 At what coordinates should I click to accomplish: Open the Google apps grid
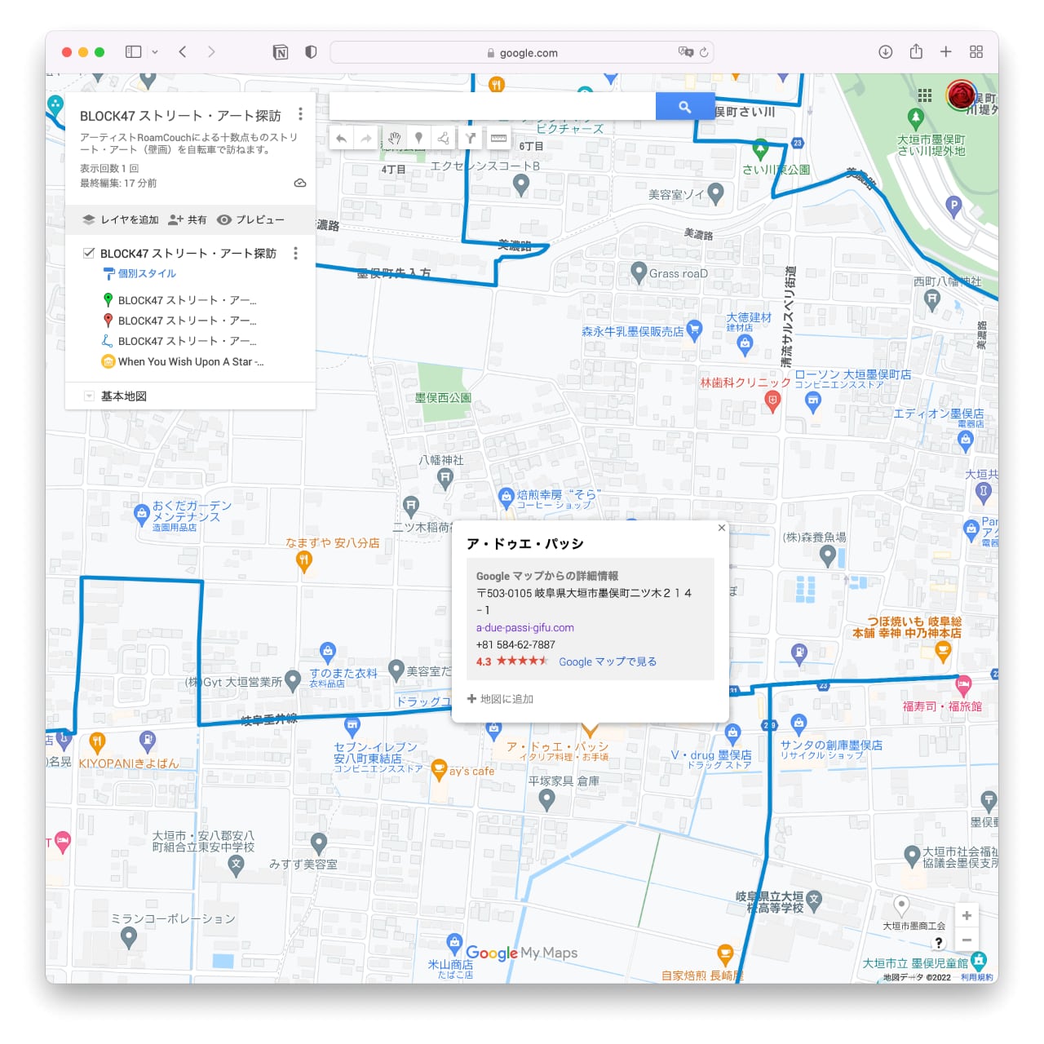(x=924, y=95)
